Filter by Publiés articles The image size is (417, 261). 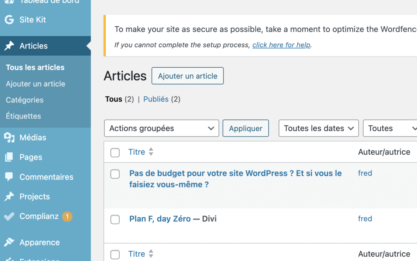tap(156, 99)
